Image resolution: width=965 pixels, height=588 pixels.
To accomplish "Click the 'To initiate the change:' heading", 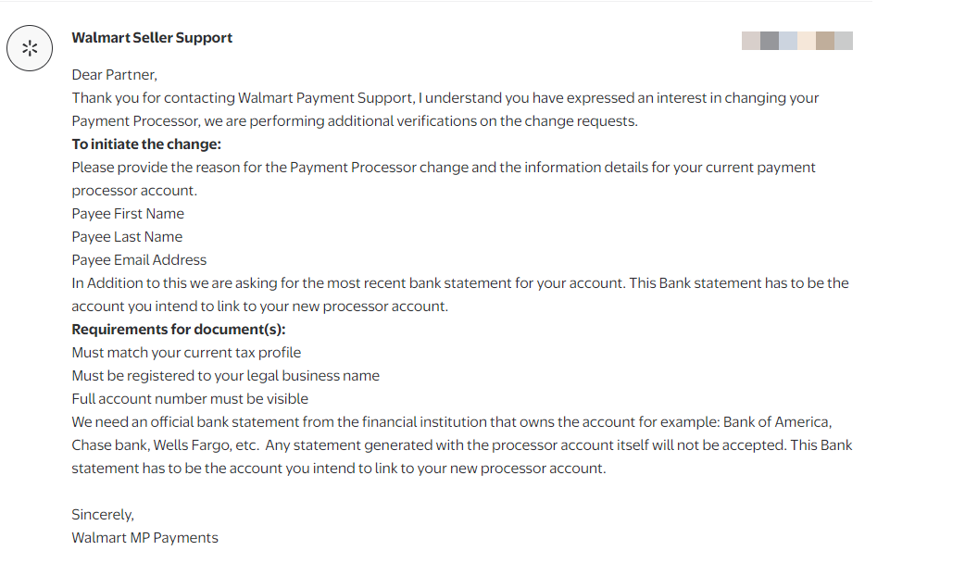I will (x=146, y=144).
